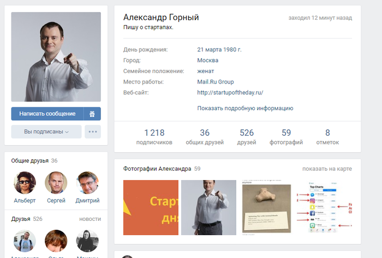Click the gift icon next to message button
Screen dimensions: 382x258
click(x=92, y=113)
